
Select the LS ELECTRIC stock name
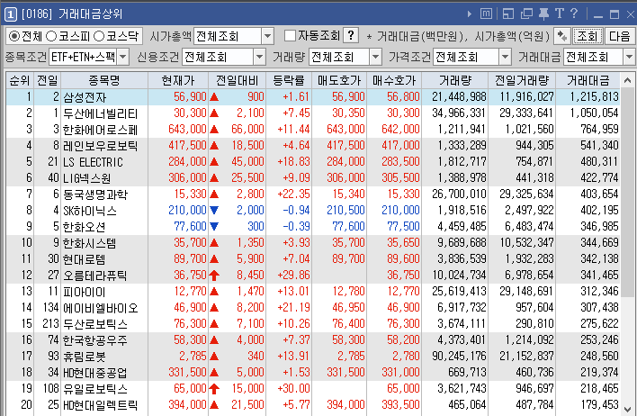[x=93, y=162]
